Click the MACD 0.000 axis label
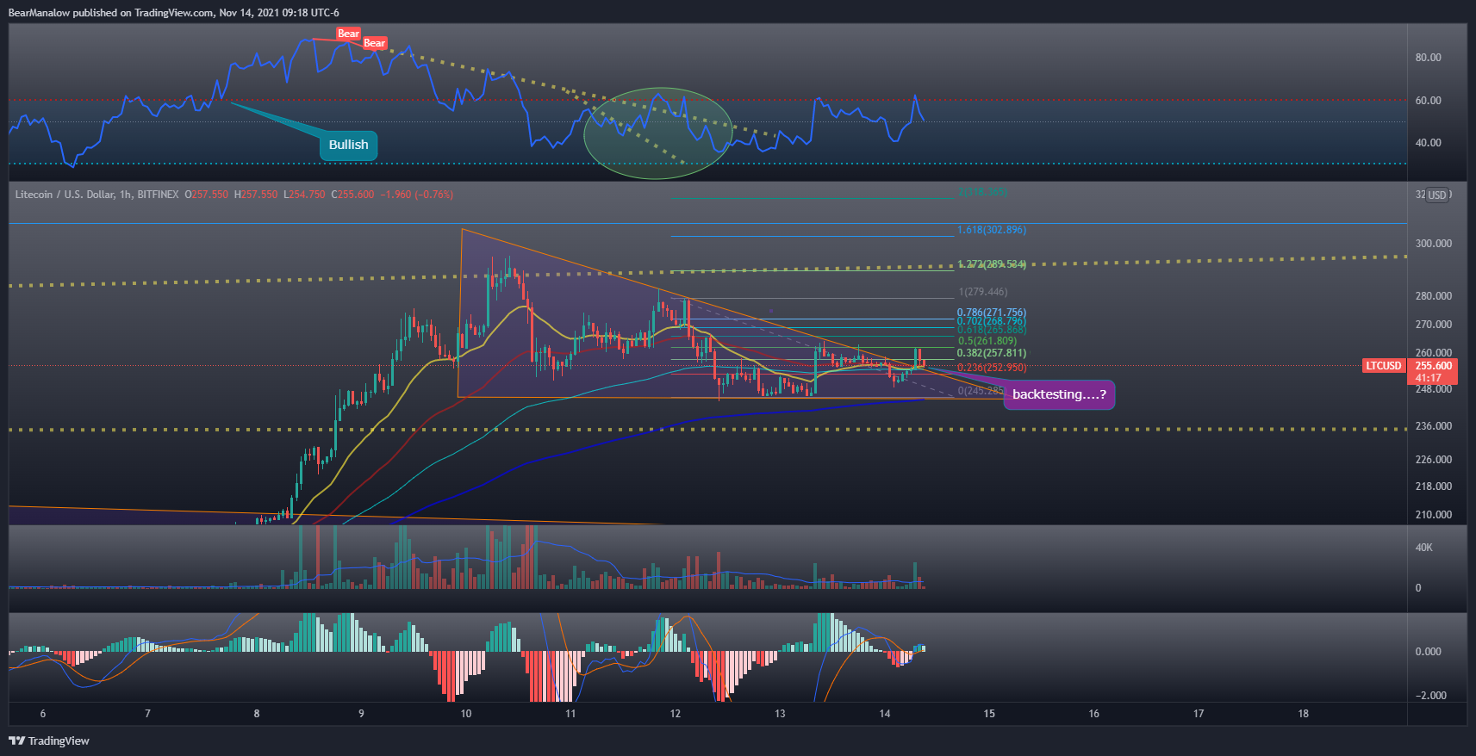This screenshot has height=756, width=1476. tap(1428, 652)
